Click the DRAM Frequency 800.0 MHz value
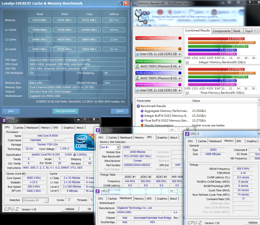260x225 pixels. tap(243, 169)
